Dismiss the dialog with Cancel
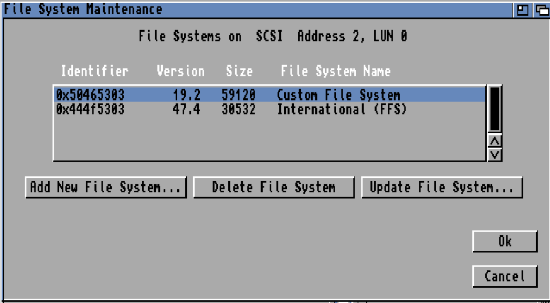 pos(505,277)
